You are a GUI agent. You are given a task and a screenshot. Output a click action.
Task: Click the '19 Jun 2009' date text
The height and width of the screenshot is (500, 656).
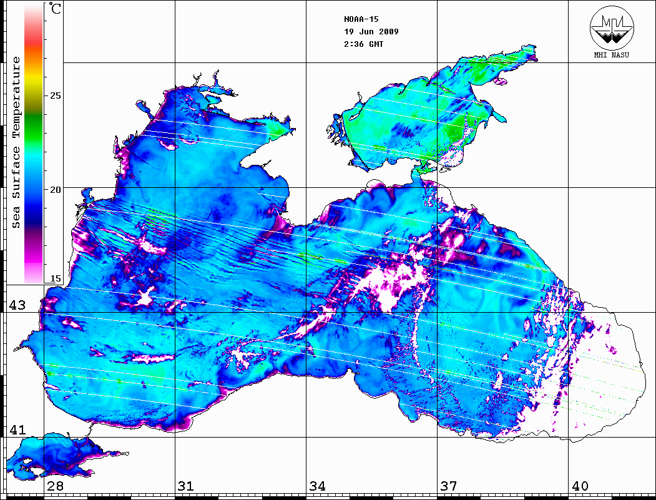point(371,32)
